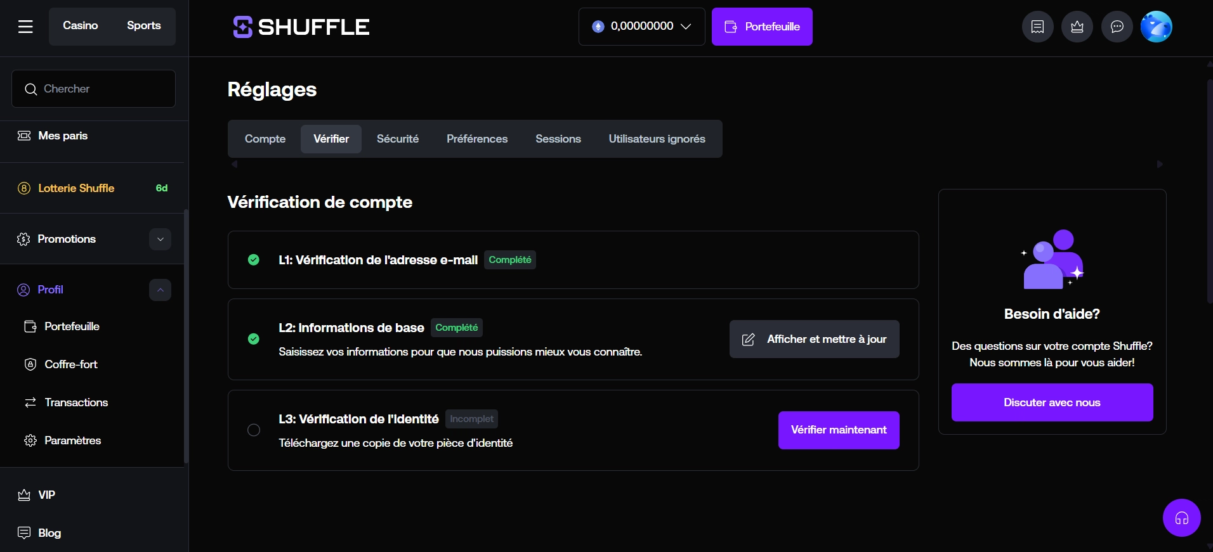Click the L1 green completed checkmark

click(x=254, y=260)
